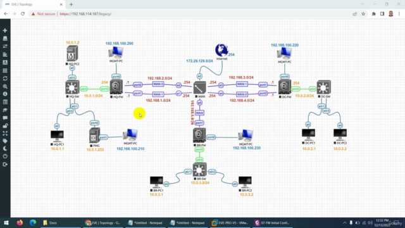Select the DC-PC2 computer node

(x=340, y=135)
